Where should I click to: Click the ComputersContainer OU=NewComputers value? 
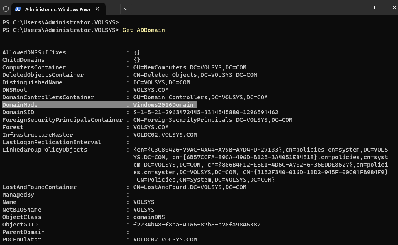190,67
